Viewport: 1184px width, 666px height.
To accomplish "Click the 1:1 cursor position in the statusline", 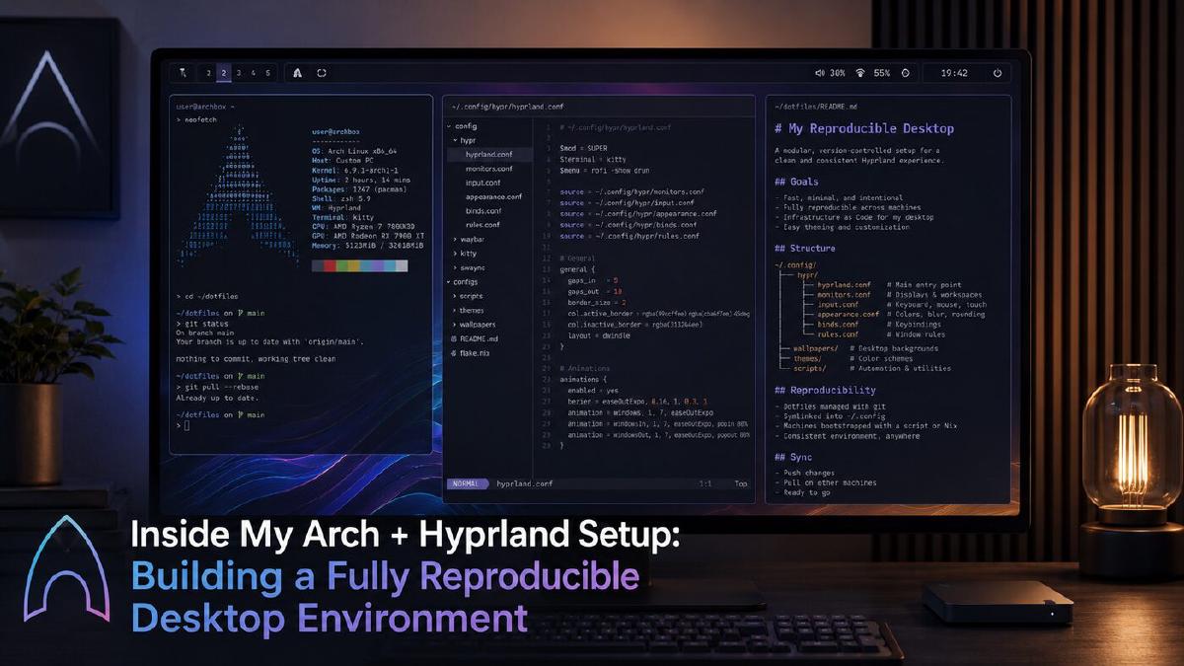I will [705, 483].
